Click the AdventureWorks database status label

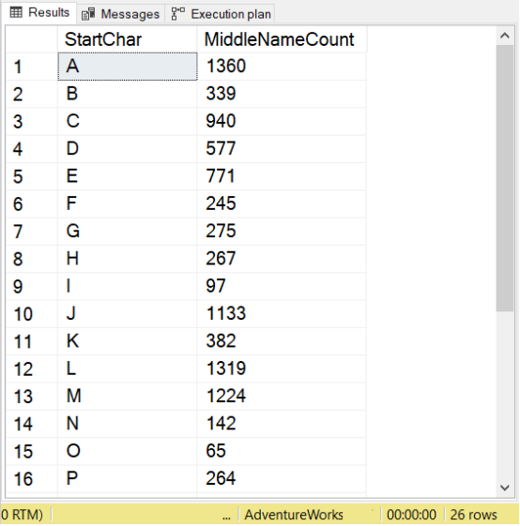click(x=294, y=515)
